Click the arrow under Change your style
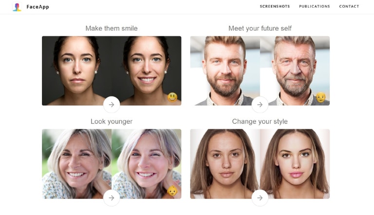Screen dimensions: 374x215 [260, 198]
